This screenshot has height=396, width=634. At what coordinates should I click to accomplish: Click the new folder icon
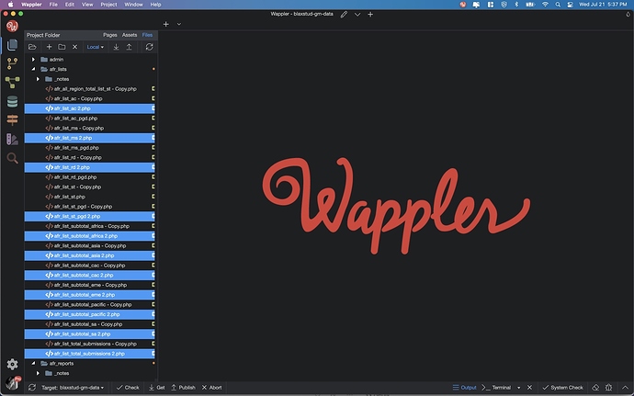tap(62, 47)
